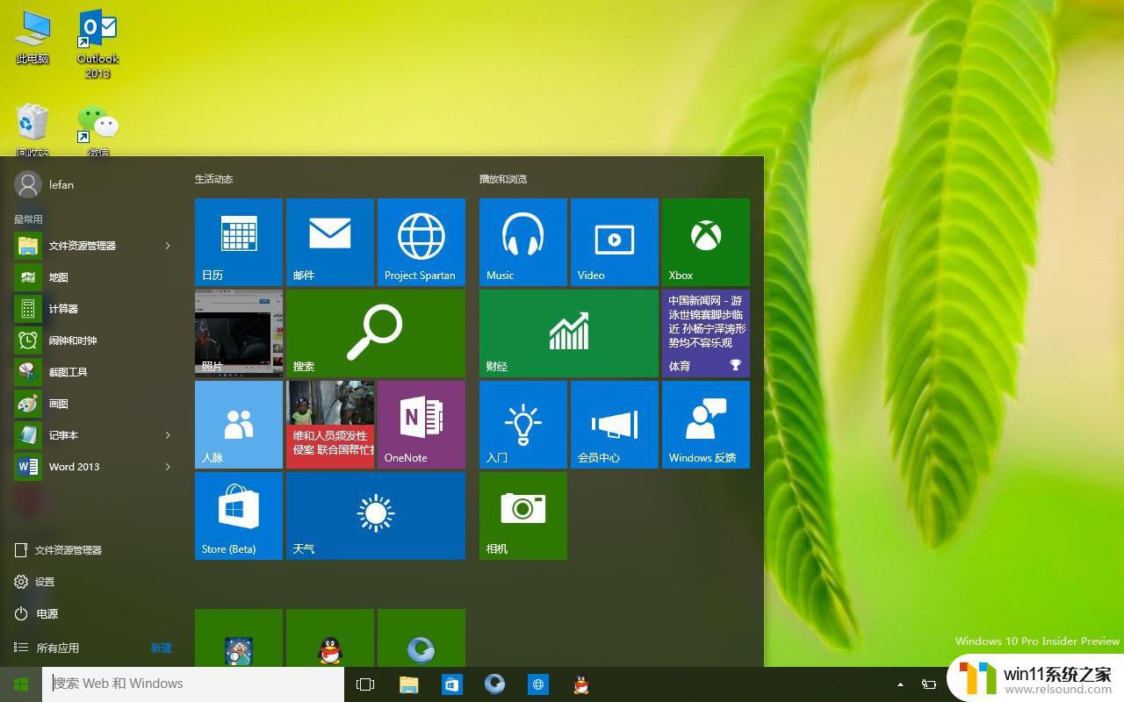Open the blue swirl browser tile

click(x=421, y=638)
